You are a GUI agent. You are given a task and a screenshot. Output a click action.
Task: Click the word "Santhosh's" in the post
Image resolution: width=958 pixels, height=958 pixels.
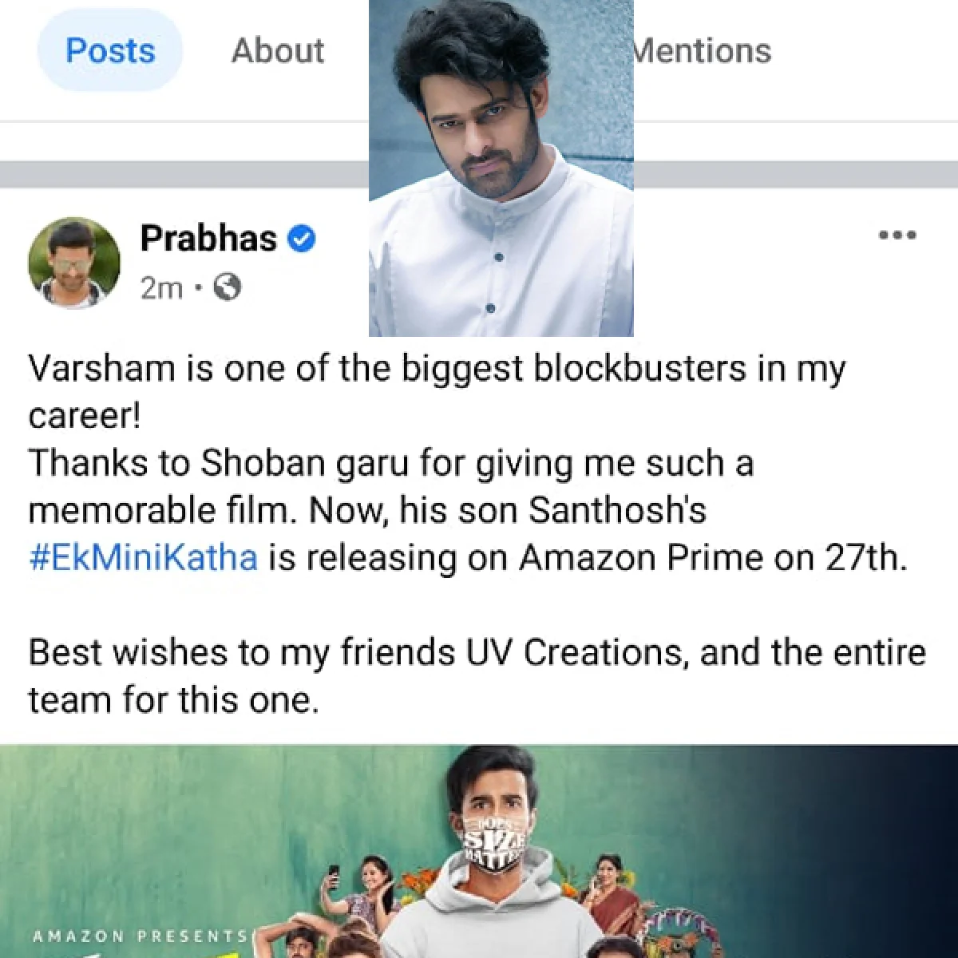(618, 510)
